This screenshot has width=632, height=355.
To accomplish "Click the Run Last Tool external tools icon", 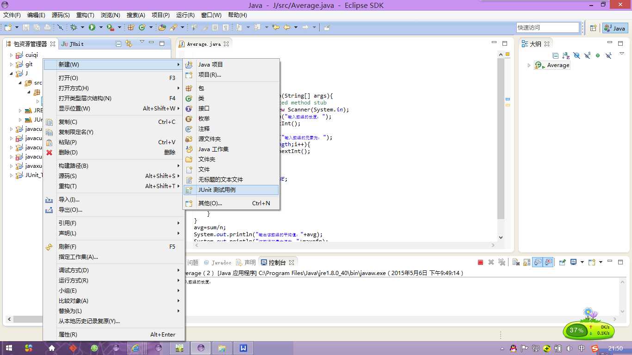I will (111, 27).
